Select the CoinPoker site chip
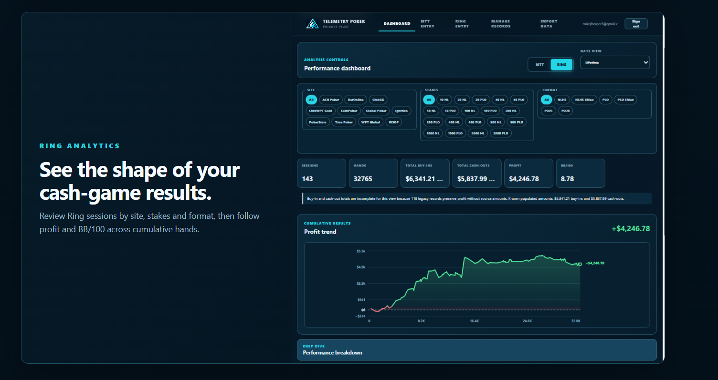Screen dimensions: 718x380 click(x=348, y=111)
